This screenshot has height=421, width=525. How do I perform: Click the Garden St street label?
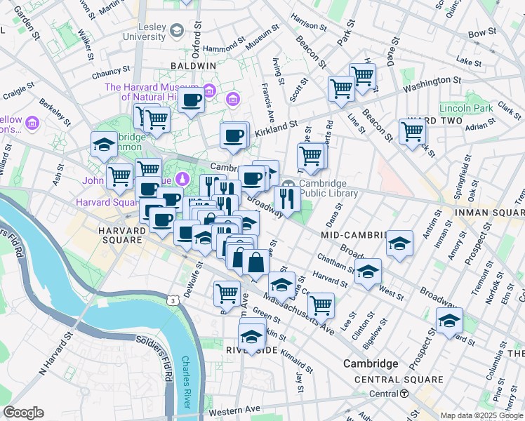[x=27, y=22]
